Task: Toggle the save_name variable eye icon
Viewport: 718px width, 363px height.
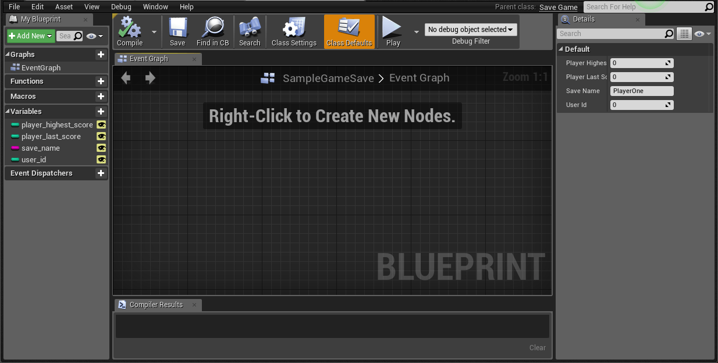Action: (101, 148)
